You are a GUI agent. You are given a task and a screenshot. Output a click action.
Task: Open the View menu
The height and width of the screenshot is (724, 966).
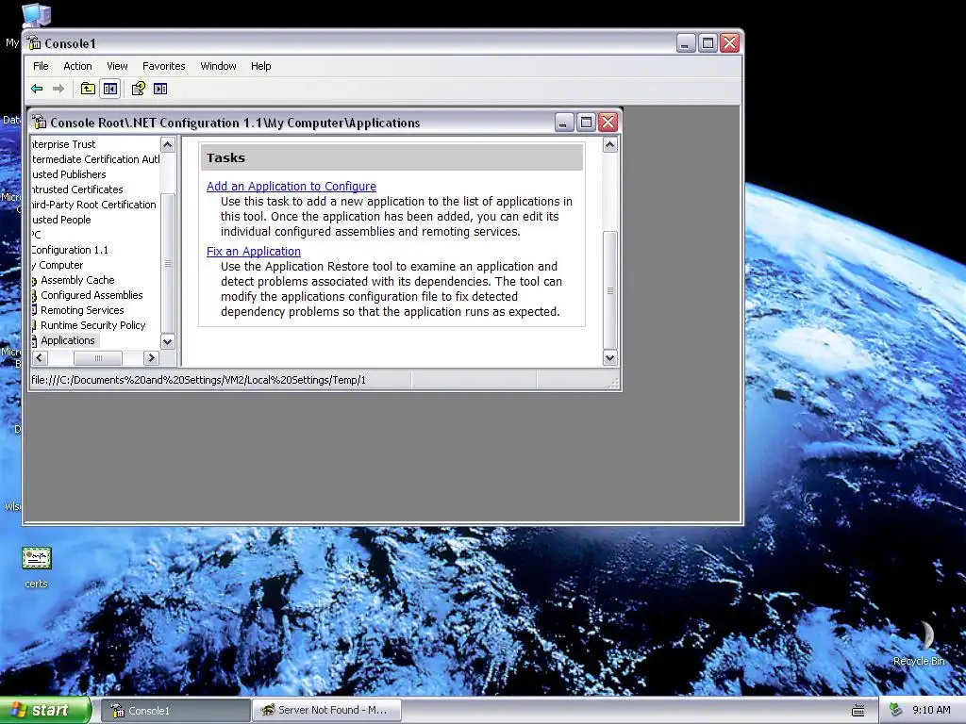click(x=117, y=66)
